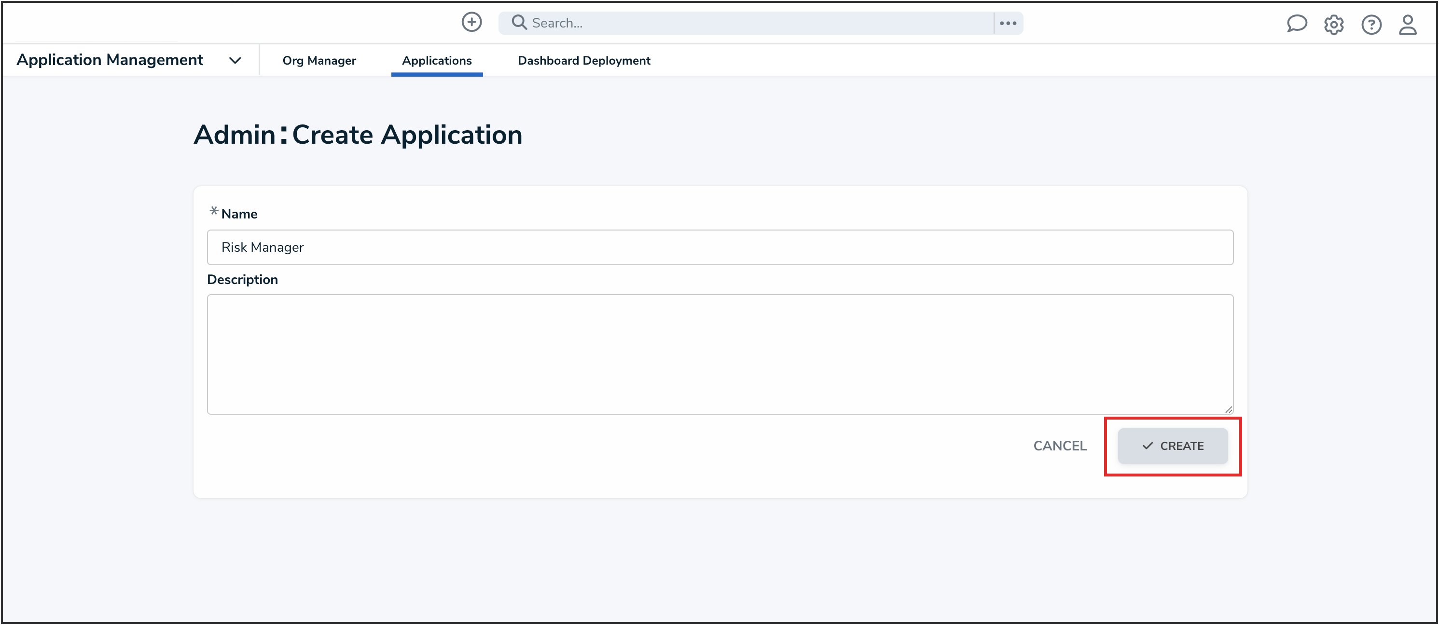Open the chat bubble communications icon
The width and height of the screenshot is (1439, 625).
(x=1297, y=24)
